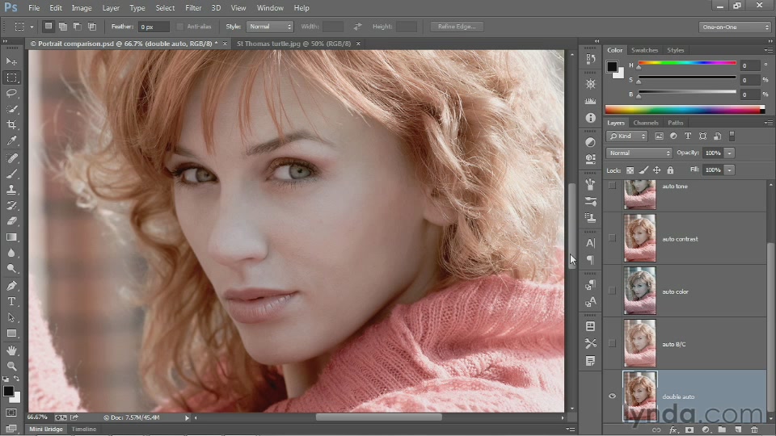The image size is (776, 436).
Task: Choose the Dodge tool
Action: (11, 268)
